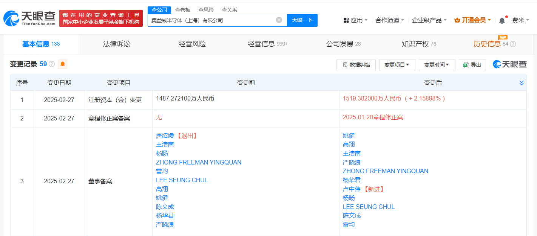Open the 费米 user account menu

coord(520,20)
